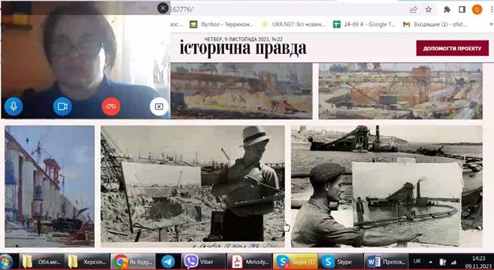The image size is (494, 270).
Task: End the call with red hang-up button
Action: coord(111,106)
